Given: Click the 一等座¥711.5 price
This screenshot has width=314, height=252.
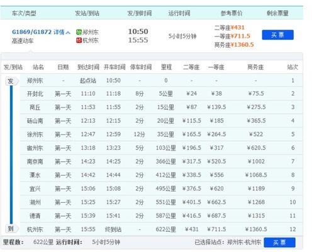Looking at the screenshot, I should pos(232,36).
